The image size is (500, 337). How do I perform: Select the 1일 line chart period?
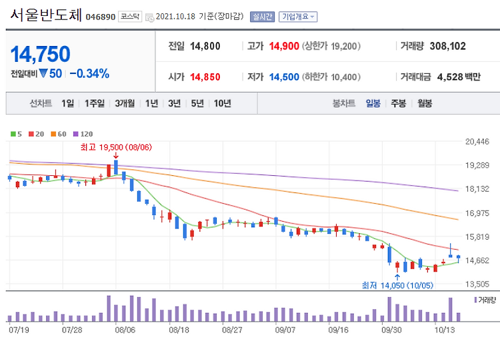coord(67,103)
